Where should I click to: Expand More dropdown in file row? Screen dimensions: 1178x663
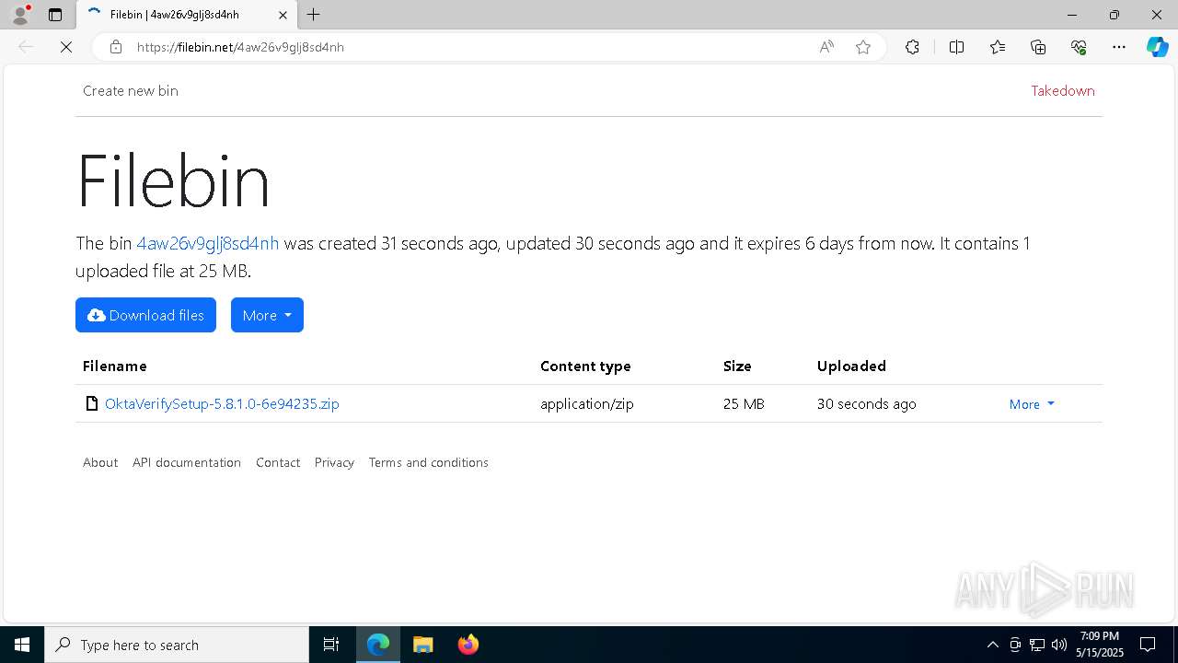pyautogui.click(x=1032, y=404)
